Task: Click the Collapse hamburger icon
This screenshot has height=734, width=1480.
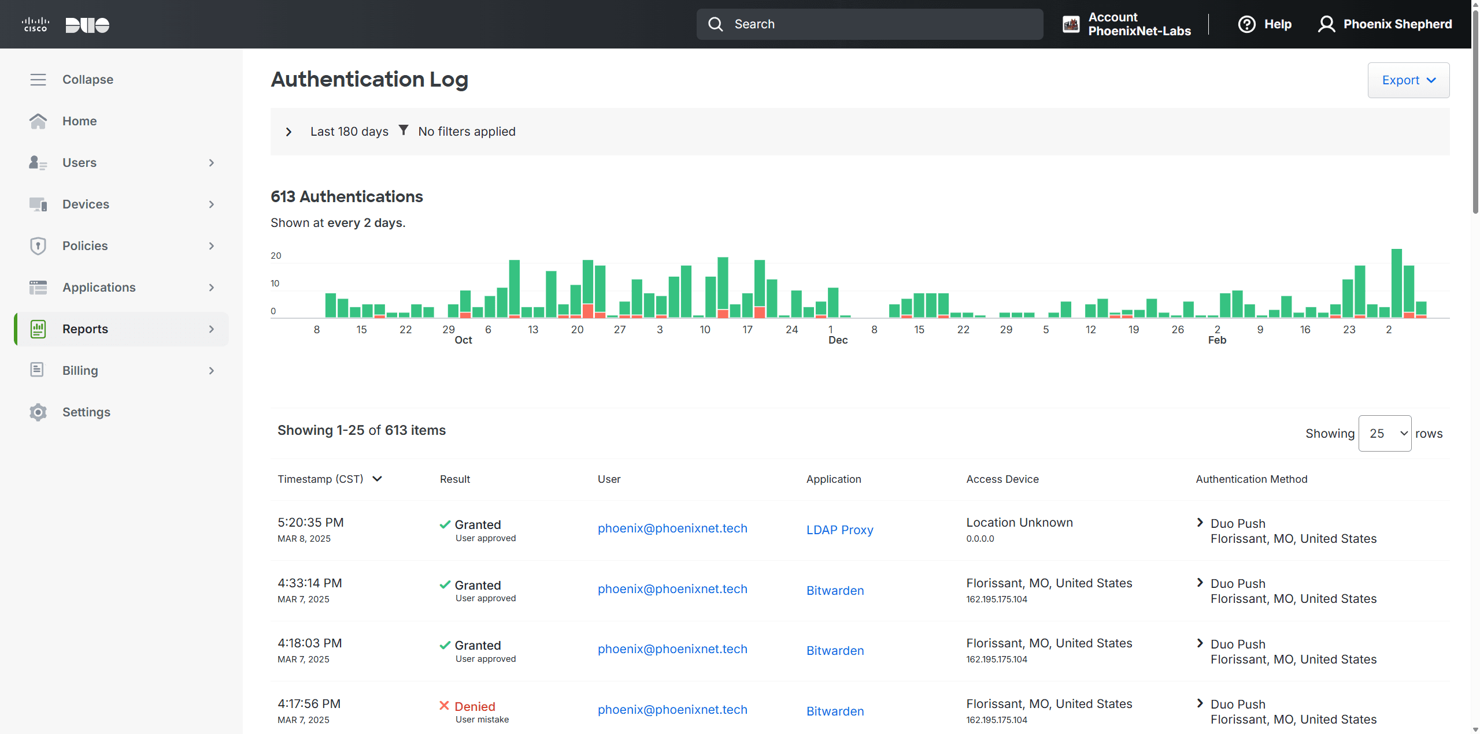Action: click(x=38, y=80)
